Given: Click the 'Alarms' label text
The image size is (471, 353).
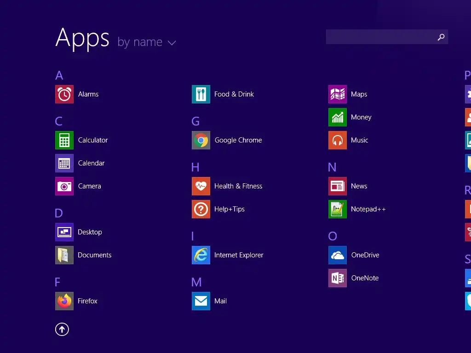Looking at the screenshot, I should [x=88, y=94].
